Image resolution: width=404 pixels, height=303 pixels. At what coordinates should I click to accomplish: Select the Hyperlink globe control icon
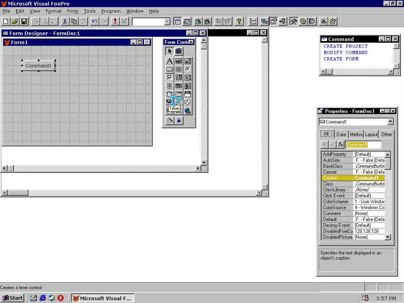[188, 111]
